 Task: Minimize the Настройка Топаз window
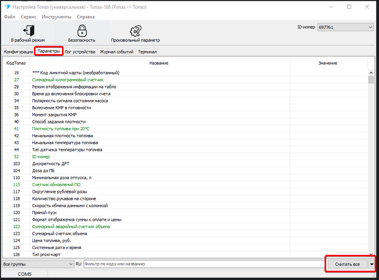[x=332, y=7]
